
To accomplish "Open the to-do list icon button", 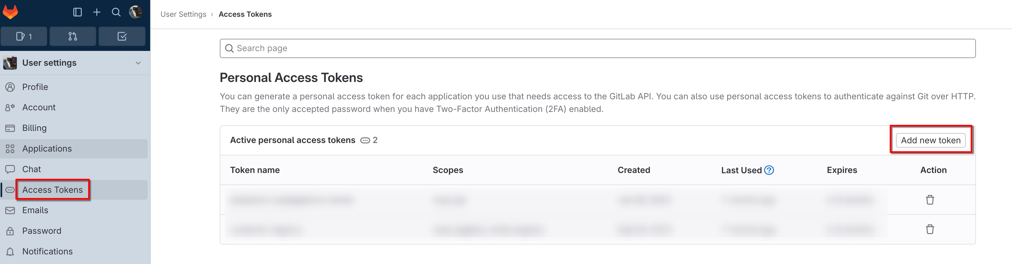I will (122, 37).
